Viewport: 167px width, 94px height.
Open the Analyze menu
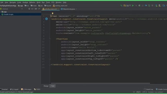(25, 2)
